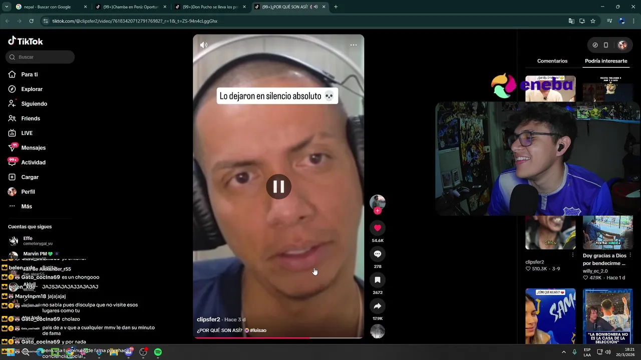Open the Friends section
This screenshot has height=360, width=641.
(31, 118)
